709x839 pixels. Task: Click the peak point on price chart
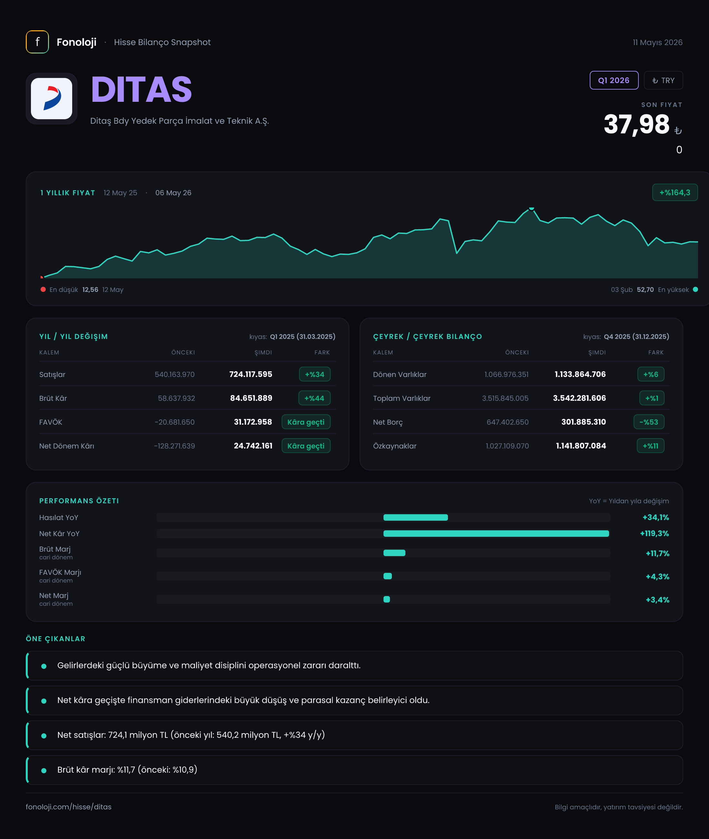pyautogui.click(x=531, y=208)
